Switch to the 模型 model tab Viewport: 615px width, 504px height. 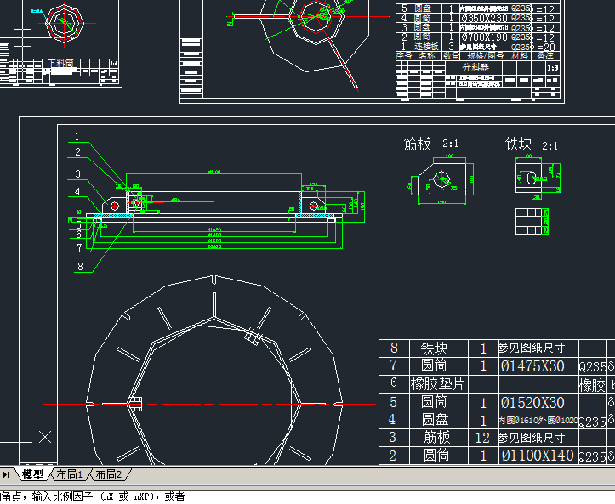click(x=33, y=474)
